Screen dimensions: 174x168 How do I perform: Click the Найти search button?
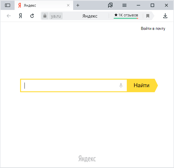click(x=142, y=85)
